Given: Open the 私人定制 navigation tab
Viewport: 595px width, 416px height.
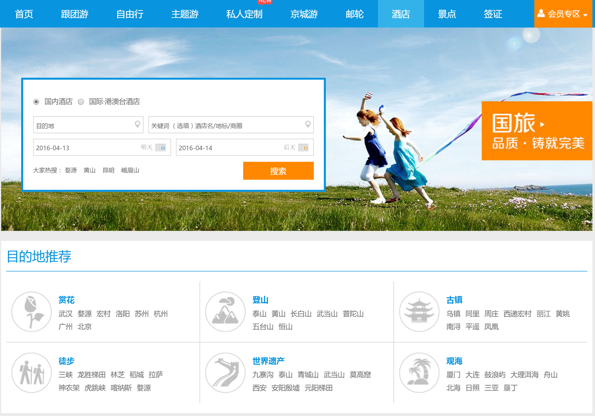Looking at the screenshot, I should click(x=244, y=14).
